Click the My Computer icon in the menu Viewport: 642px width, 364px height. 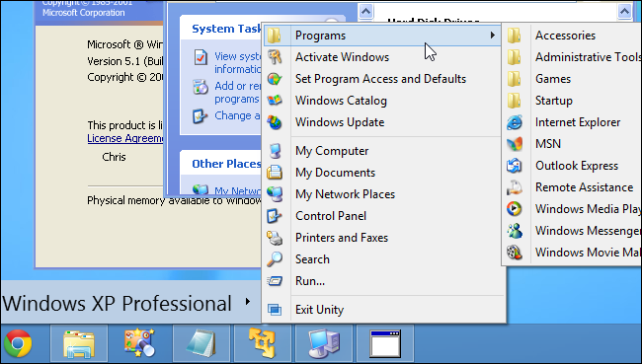pyautogui.click(x=275, y=151)
